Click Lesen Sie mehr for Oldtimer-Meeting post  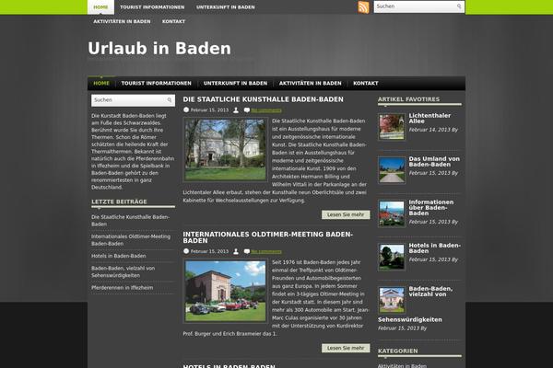[x=346, y=348]
